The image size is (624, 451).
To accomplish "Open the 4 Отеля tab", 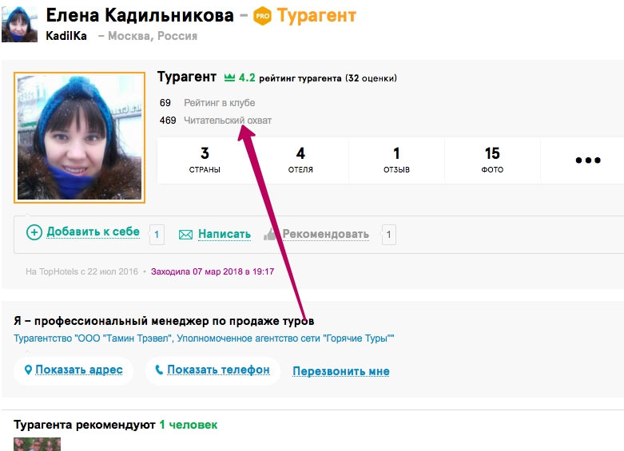I will (x=300, y=160).
